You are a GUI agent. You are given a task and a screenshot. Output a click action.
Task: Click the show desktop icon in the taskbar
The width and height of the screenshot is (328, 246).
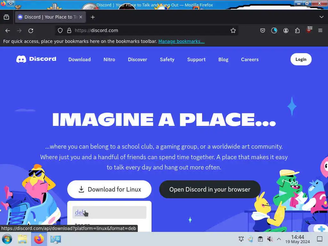point(320,239)
